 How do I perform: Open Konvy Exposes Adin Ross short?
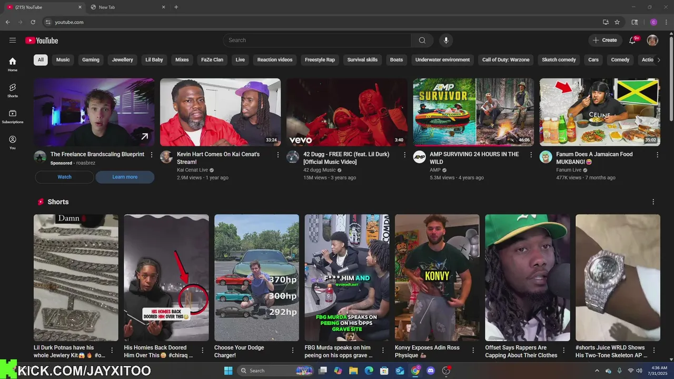coord(437,277)
